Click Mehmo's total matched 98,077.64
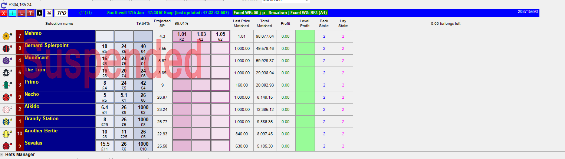The height and width of the screenshot is (159, 565). (265, 36)
